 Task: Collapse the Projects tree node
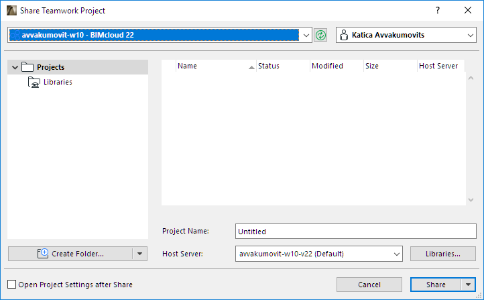(15, 67)
